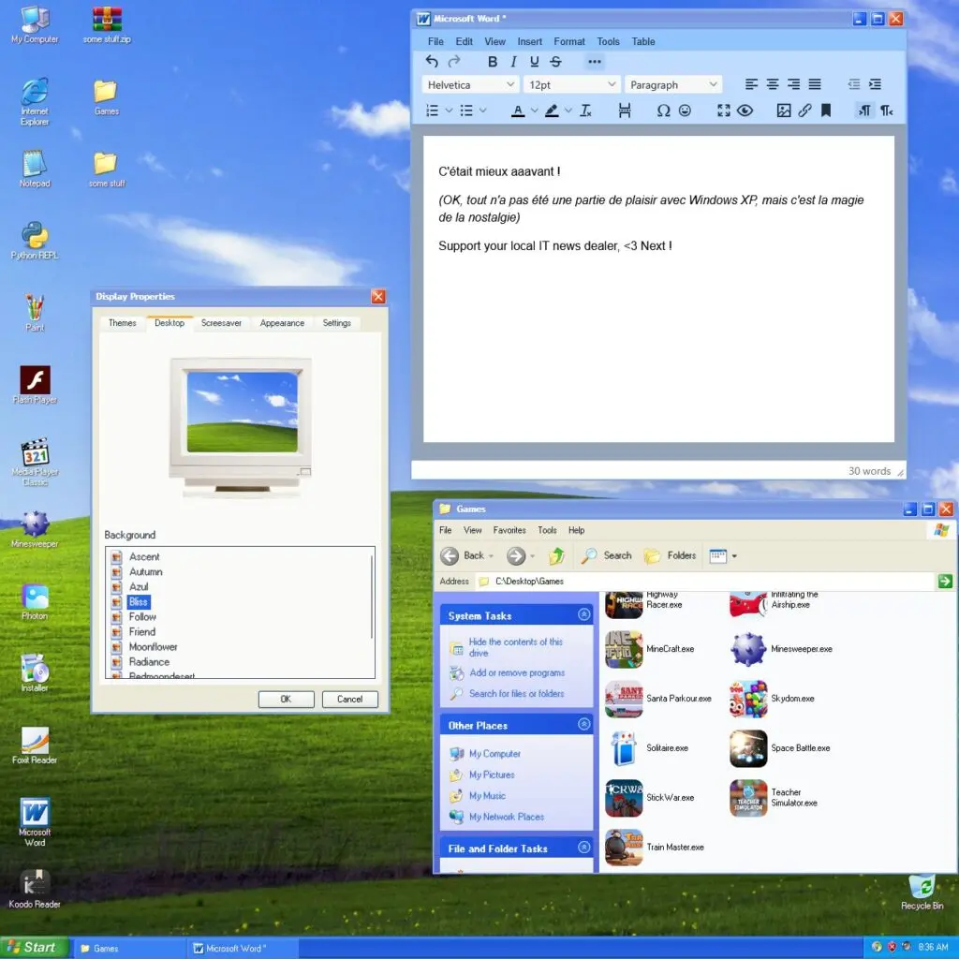Apply the text color A swatch

click(518, 111)
